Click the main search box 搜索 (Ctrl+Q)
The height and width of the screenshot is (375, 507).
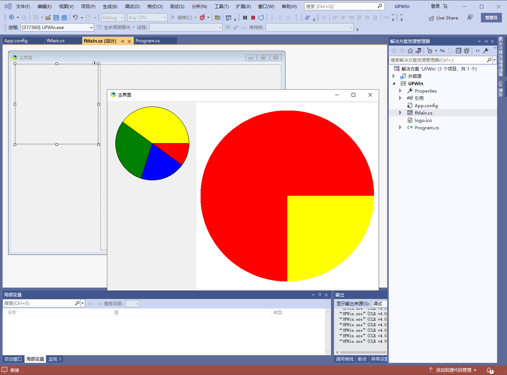(x=344, y=6)
